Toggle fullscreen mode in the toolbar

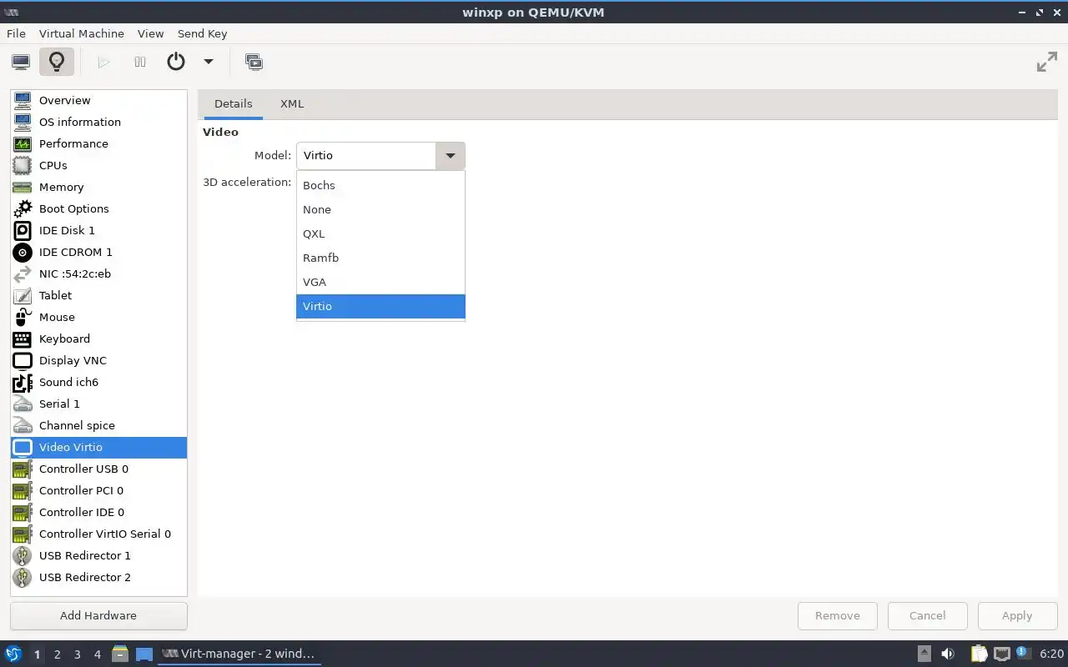[x=1046, y=62]
